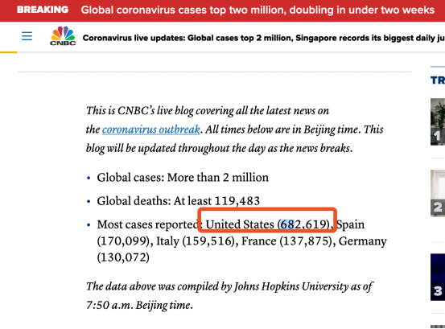
Task: Follow the coronavirus outbreak hyperlink
Action: [x=151, y=130]
